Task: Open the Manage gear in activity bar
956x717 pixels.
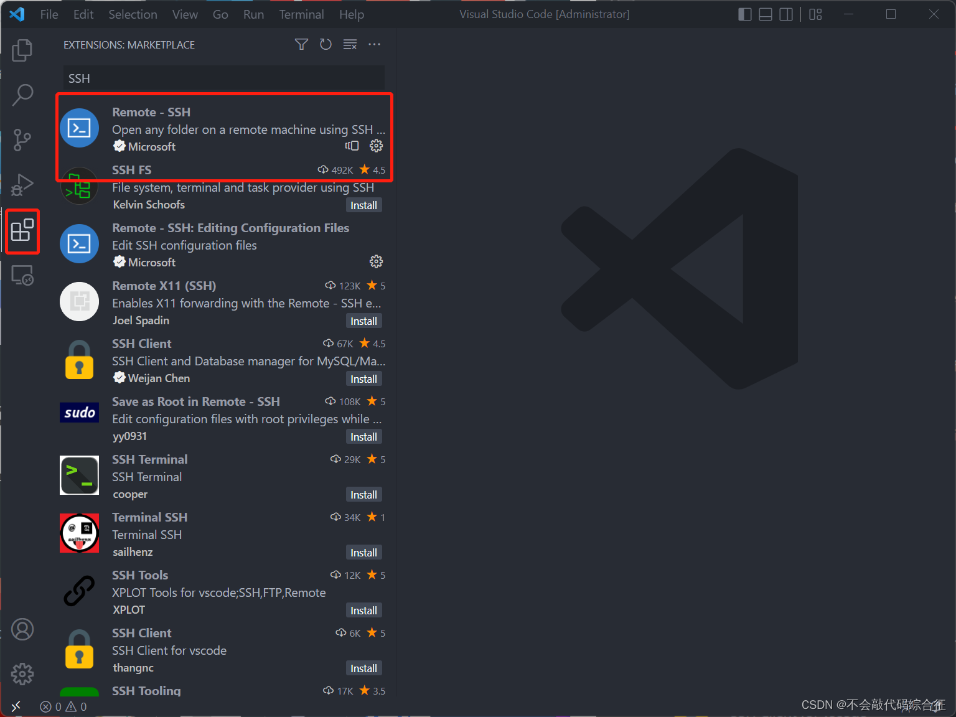Action: click(x=22, y=674)
